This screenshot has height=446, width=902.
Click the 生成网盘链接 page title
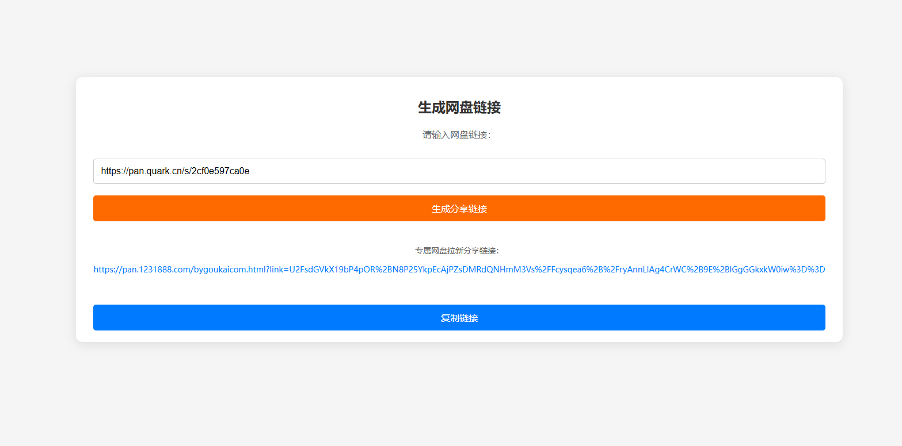pos(459,107)
